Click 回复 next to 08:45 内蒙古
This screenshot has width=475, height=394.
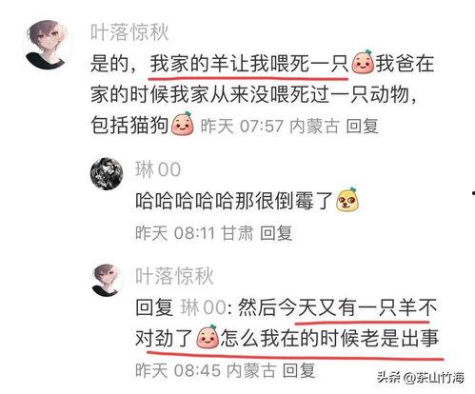click(299, 370)
